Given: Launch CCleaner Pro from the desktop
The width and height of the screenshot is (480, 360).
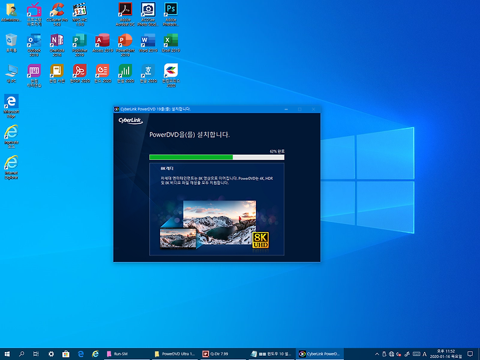Looking at the screenshot, I should pyautogui.click(x=57, y=14).
